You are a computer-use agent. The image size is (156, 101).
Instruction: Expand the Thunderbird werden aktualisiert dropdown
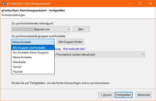coord(100,54)
